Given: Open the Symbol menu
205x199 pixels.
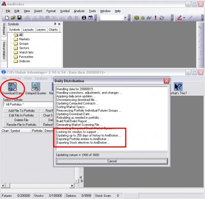Looking at the screenshot, I should click(x=65, y=11).
